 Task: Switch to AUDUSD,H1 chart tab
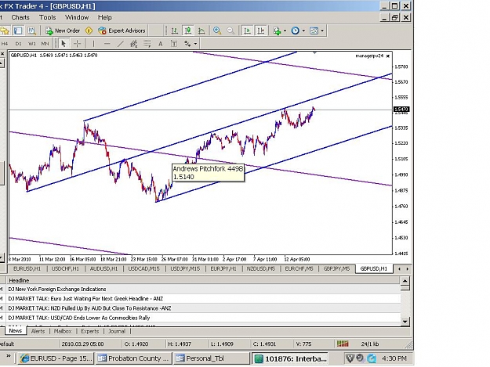click(103, 268)
